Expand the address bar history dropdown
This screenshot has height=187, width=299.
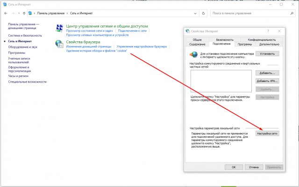click(x=195, y=14)
